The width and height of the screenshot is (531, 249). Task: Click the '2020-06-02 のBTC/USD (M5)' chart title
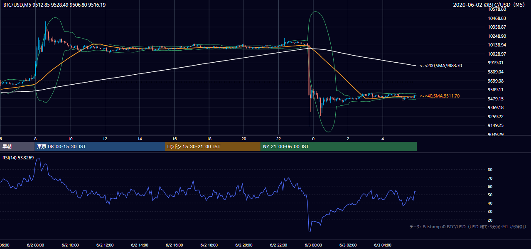490,5
